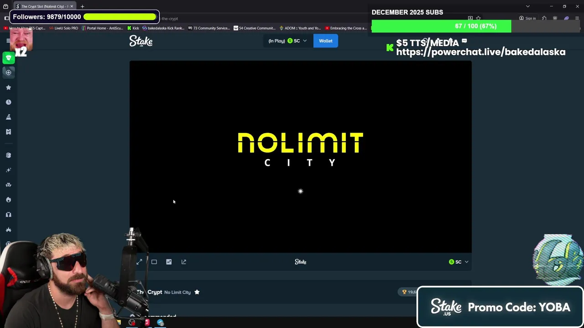Open the crown-like icon in sidebar
The width and height of the screenshot is (584, 328).
[8, 230]
